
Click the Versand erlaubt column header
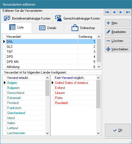pos(26,78)
